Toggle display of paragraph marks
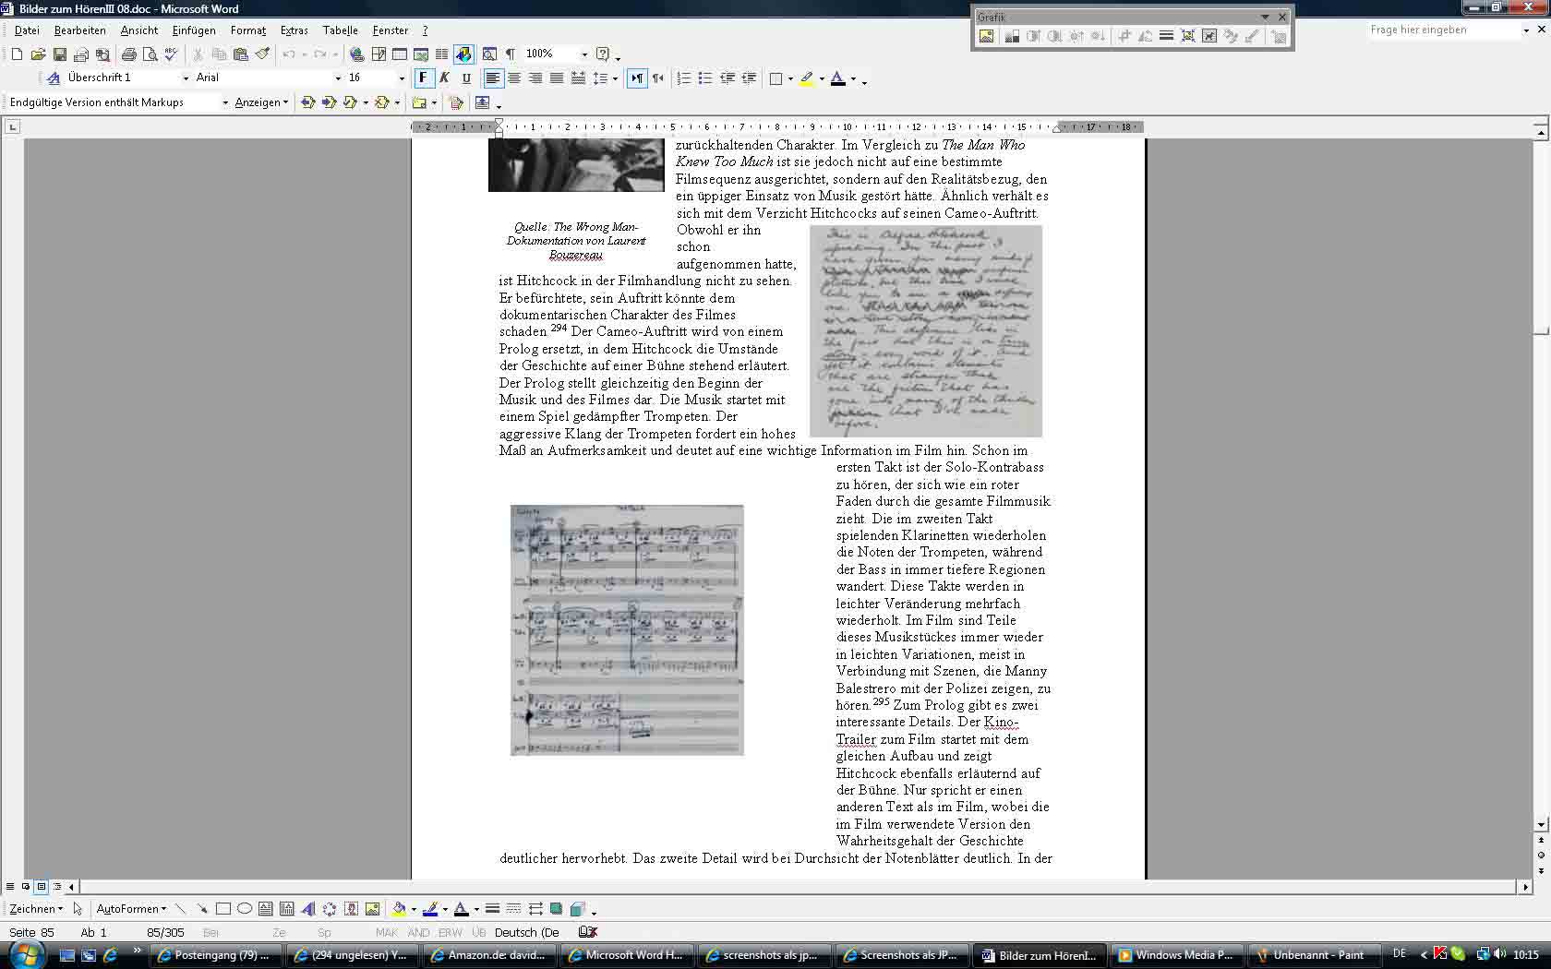Image resolution: width=1551 pixels, height=969 pixels. (x=510, y=54)
